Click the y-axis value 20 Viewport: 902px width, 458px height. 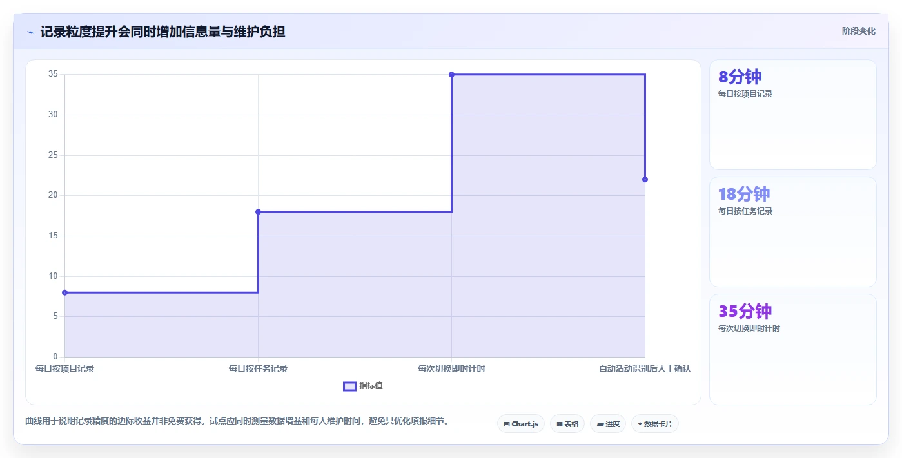(x=53, y=195)
